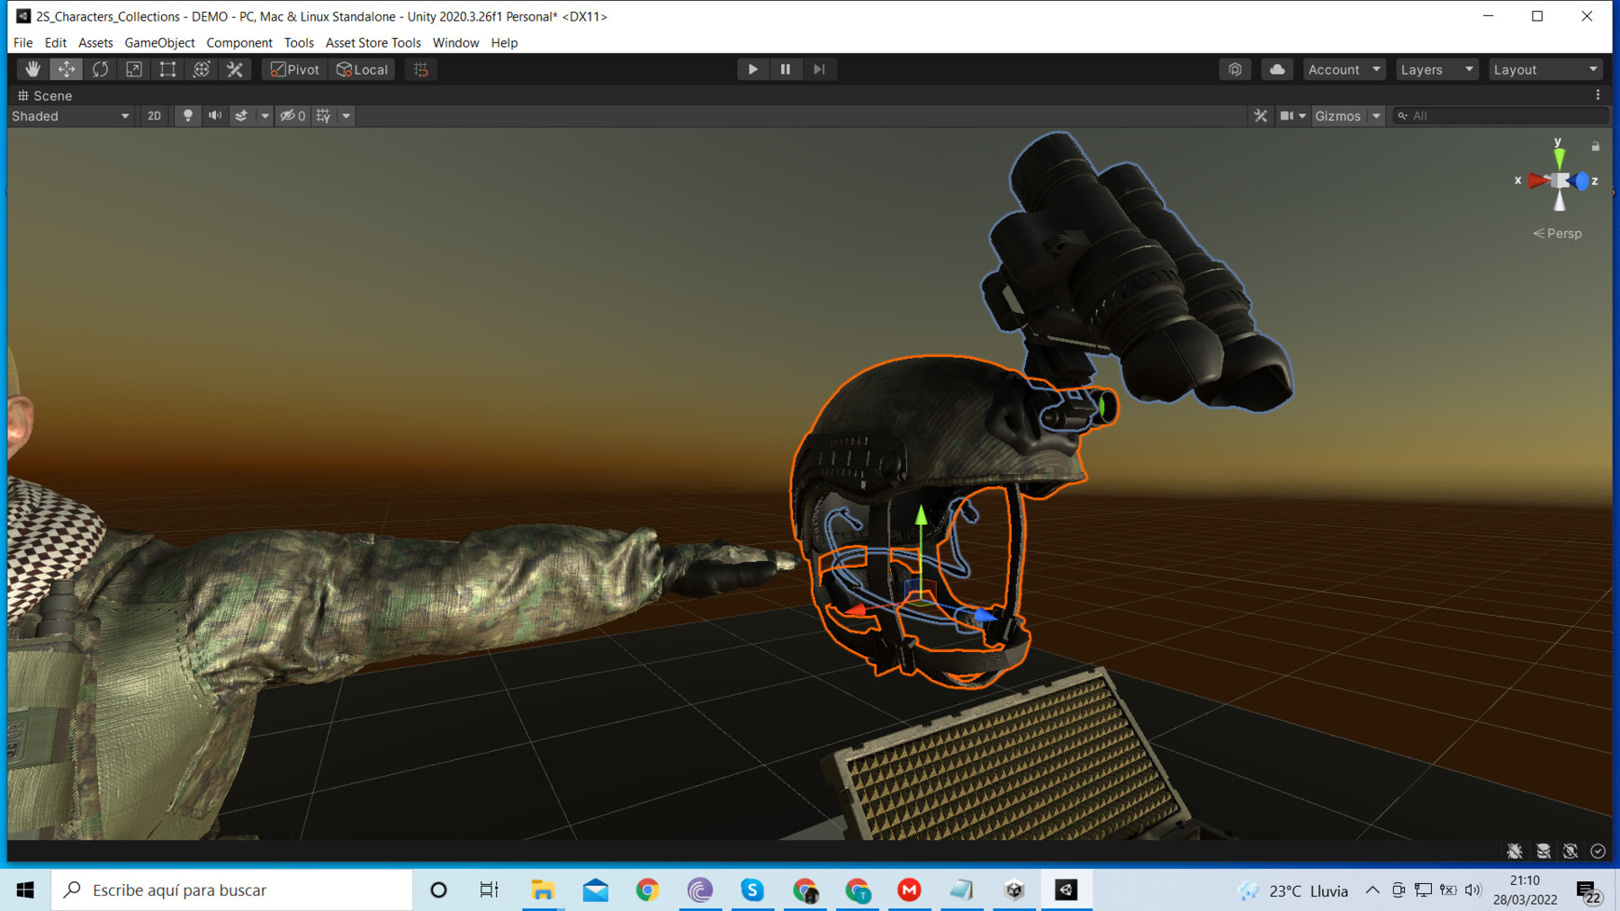Viewport: 1620px width, 911px height.
Task: Select the Hand tool
Action: tap(33, 69)
